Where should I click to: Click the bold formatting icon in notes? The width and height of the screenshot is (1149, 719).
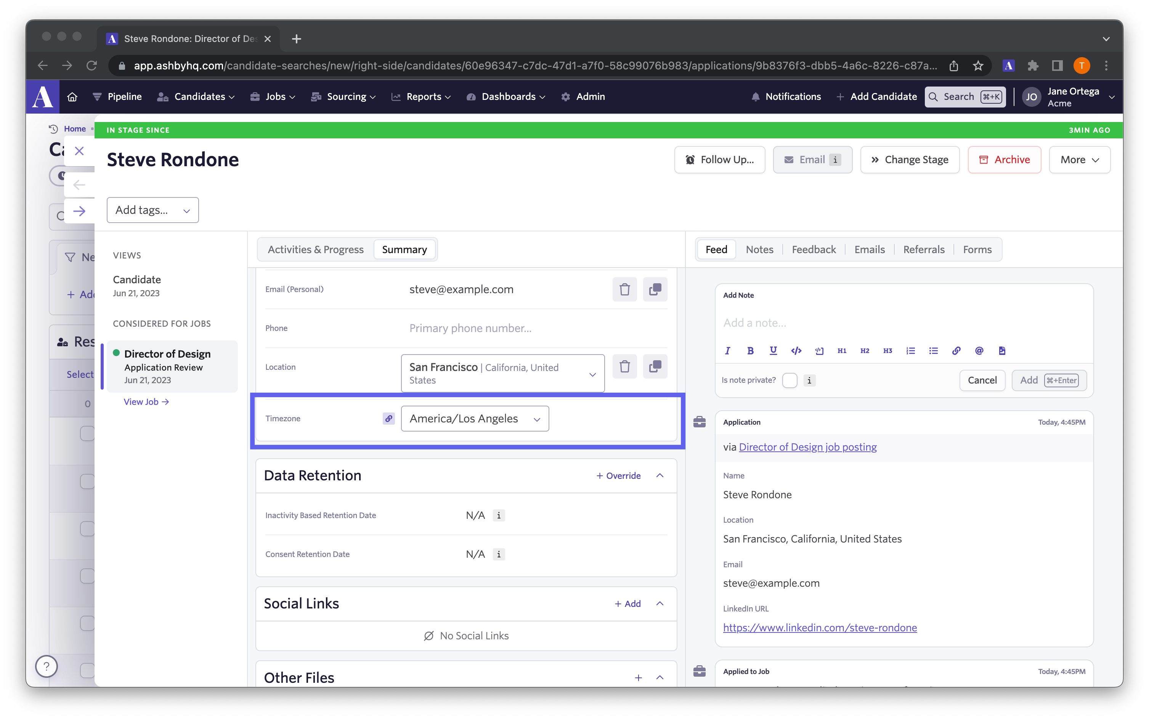point(751,350)
